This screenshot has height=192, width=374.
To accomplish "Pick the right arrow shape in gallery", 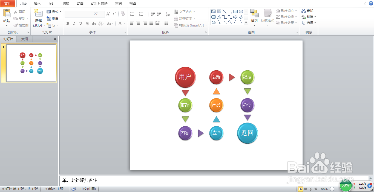I will coord(235,17).
